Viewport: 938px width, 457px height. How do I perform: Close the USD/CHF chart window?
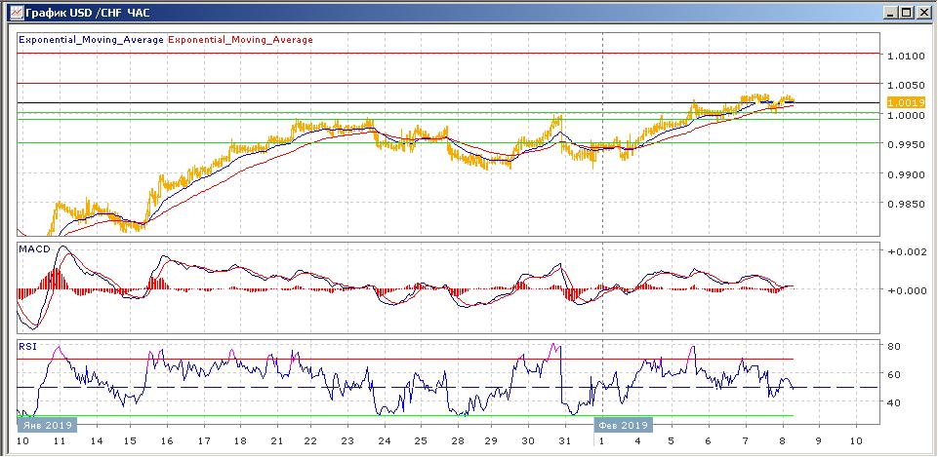coord(923,12)
